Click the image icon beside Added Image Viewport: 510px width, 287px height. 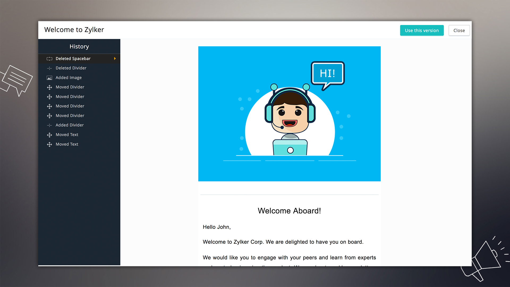(x=49, y=78)
